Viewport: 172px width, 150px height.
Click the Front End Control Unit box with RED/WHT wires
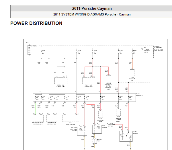(89, 81)
